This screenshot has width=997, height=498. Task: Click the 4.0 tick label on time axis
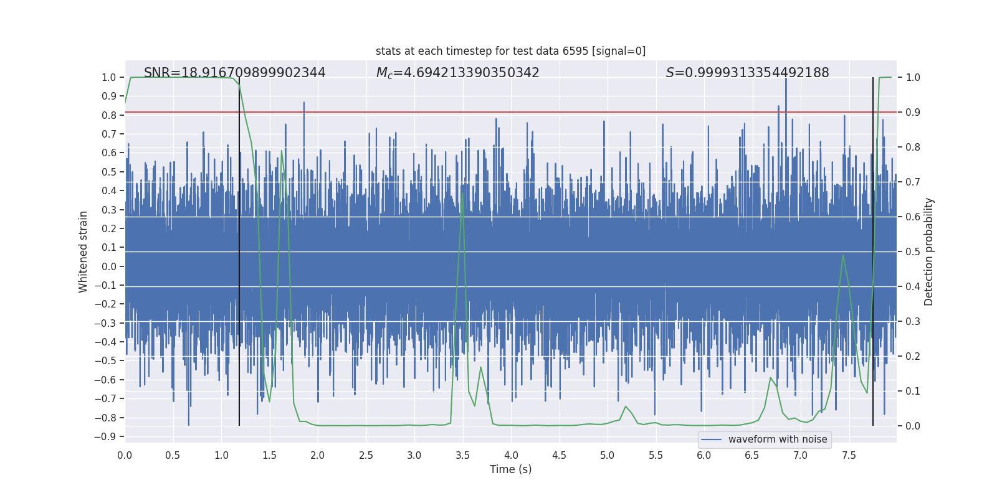pos(511,455)
